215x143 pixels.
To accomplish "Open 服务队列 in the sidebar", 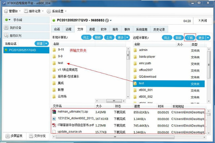I will (26, 36).
